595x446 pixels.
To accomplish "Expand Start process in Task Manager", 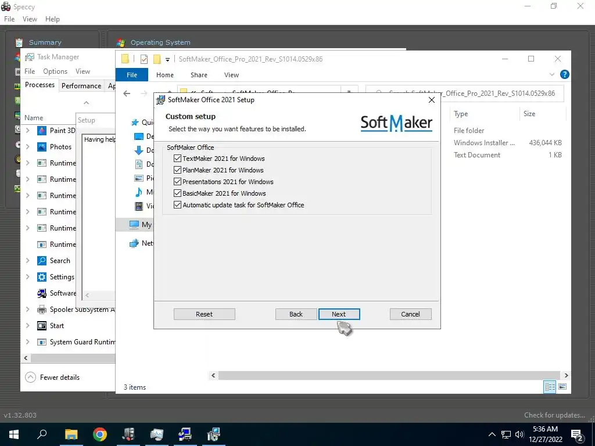I will tap(28, 326).
